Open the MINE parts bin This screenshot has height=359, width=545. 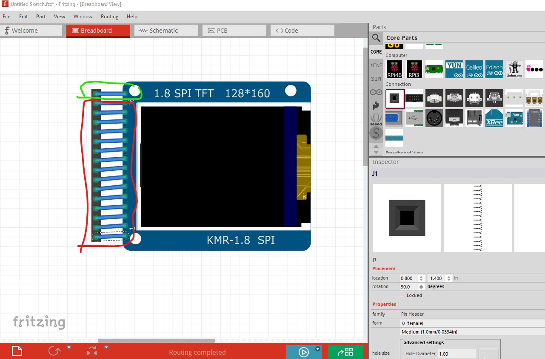coord(376,65)
